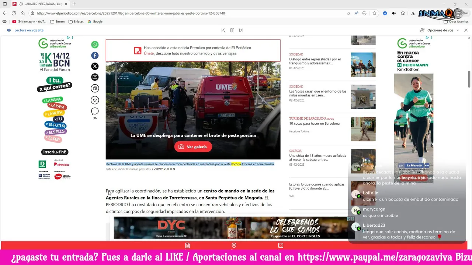Image resolution: width=472 pixels, height=265 pixels.
Task: Add page to favorites star icon
Action: point(374,13)
